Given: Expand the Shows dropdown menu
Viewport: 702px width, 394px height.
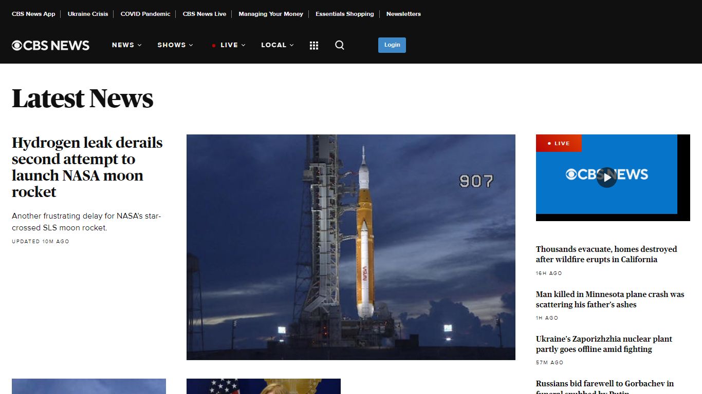Looking at the screenshot, I should (x=175, y=45).
